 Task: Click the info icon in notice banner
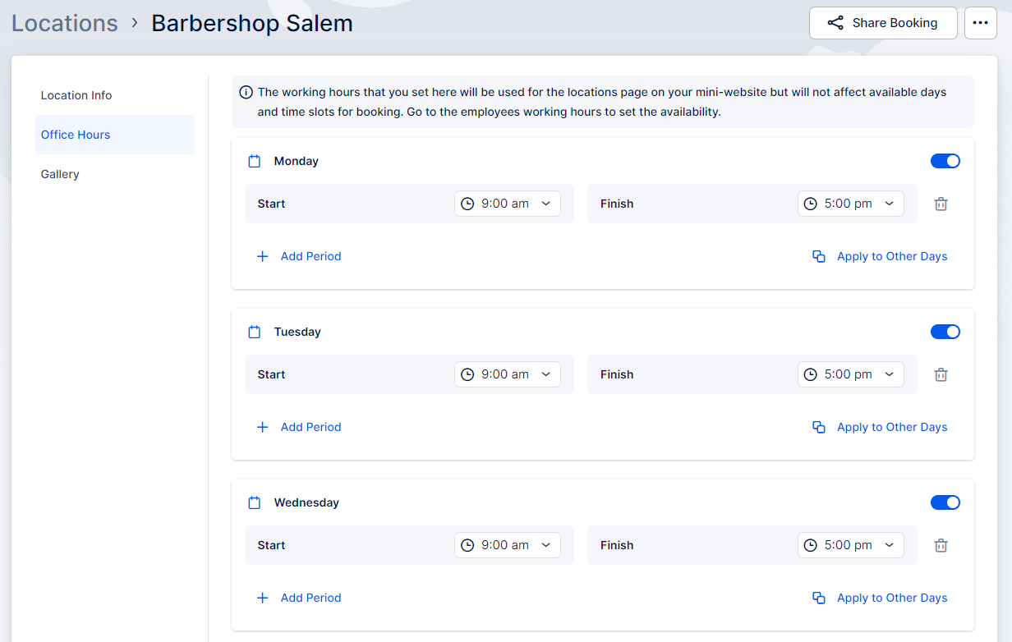[x=246, y=92]
